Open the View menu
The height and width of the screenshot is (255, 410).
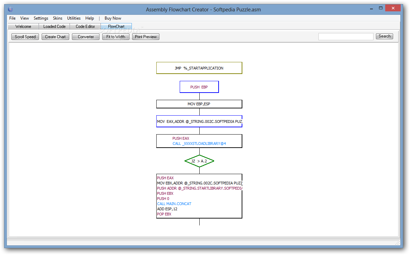[x=24, y=18]
